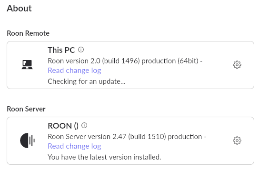This screenshot has width=269, height=181.
Task: Open the settings gear for This PC
Action: (237, 65)
